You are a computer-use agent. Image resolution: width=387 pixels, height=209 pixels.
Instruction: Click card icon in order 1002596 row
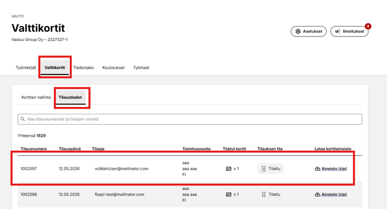point(229,195)
